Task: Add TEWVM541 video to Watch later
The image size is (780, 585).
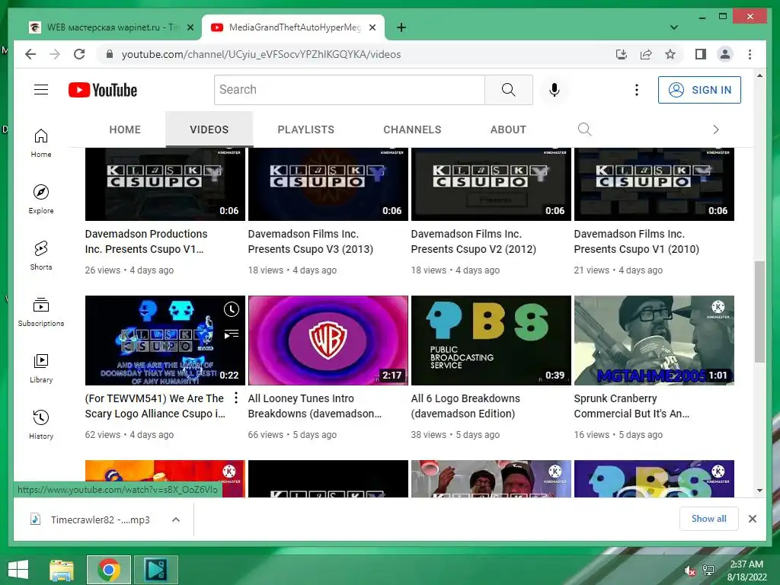Action: tap(232, 309)
